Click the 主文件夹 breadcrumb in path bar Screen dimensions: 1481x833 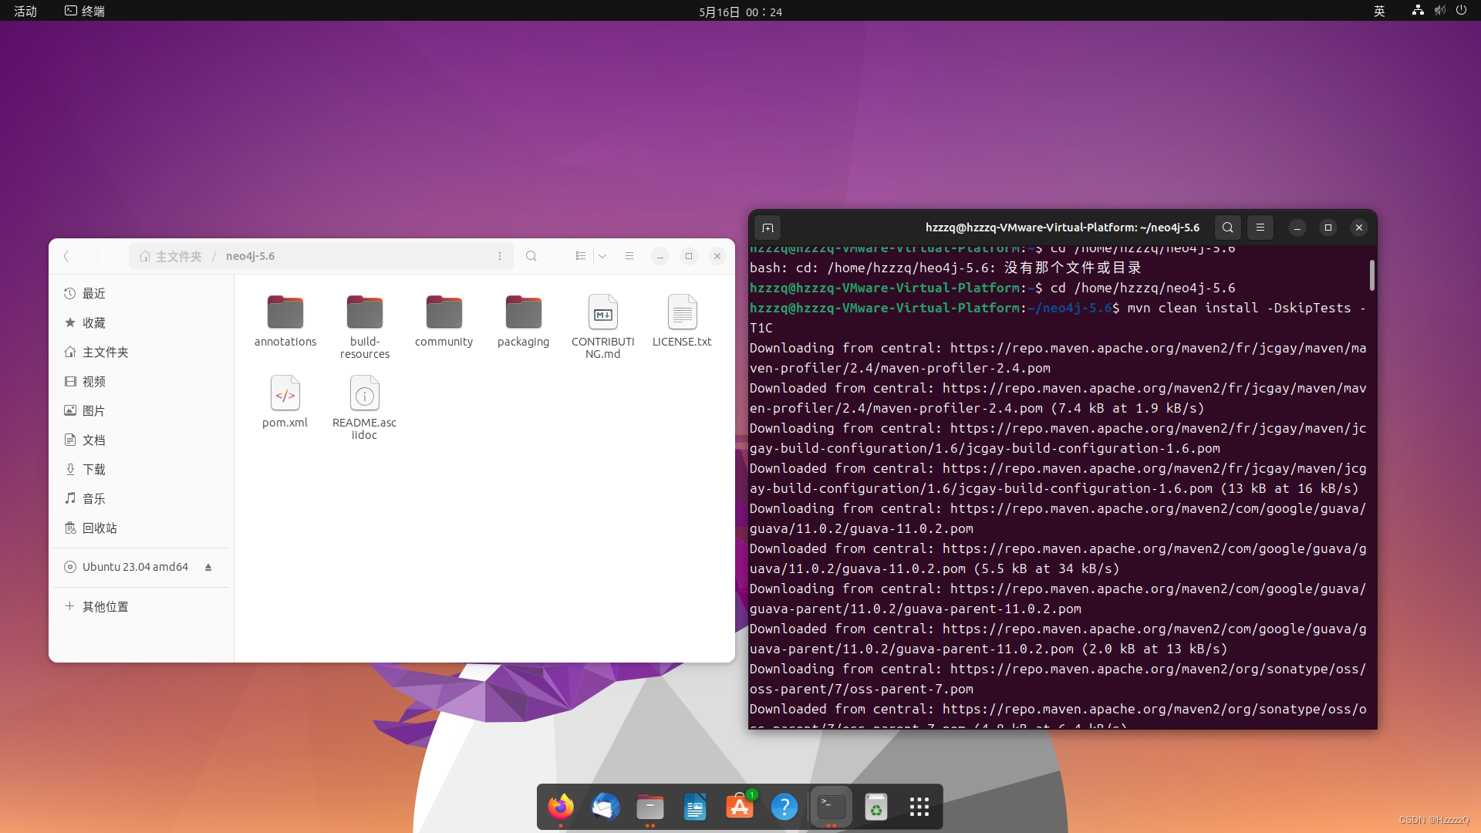pyautogui.click(x=170, y=256)
